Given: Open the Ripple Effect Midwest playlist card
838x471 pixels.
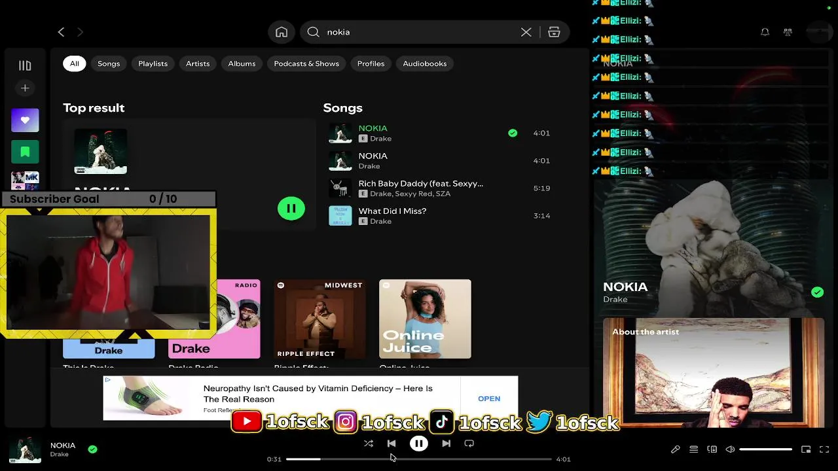Looking at the screenshot, I should point(319,319).
